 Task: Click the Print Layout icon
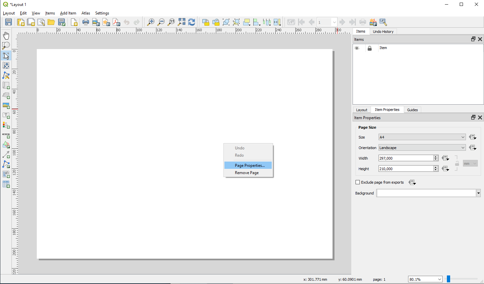(85, 22)
